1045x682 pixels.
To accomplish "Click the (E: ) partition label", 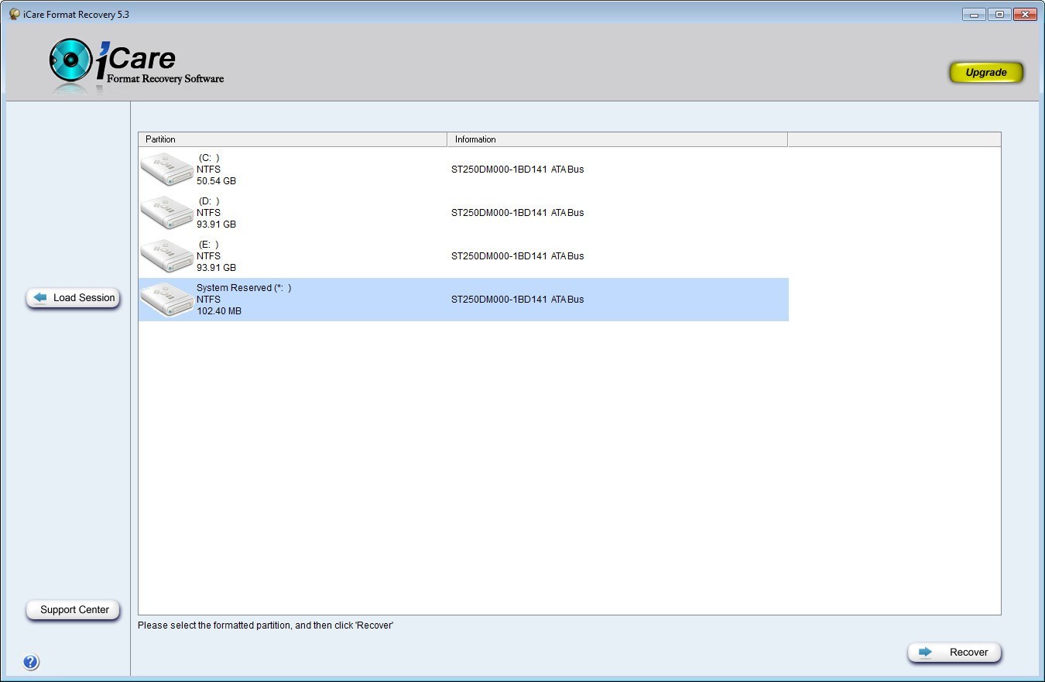I will click(x=209, y=245).
